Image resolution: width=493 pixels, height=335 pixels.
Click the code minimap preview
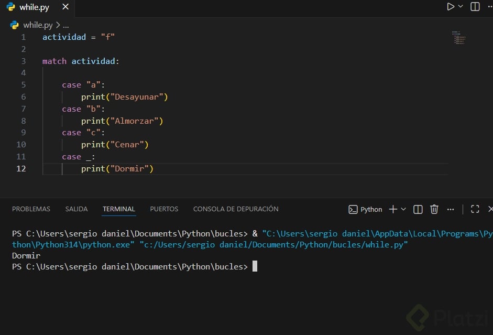(x=459, y=38)
